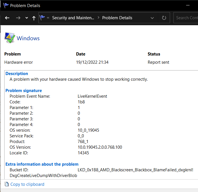Focus the Search Control Panel field
The image size is (198, 192).
click(x=186, y=18)
